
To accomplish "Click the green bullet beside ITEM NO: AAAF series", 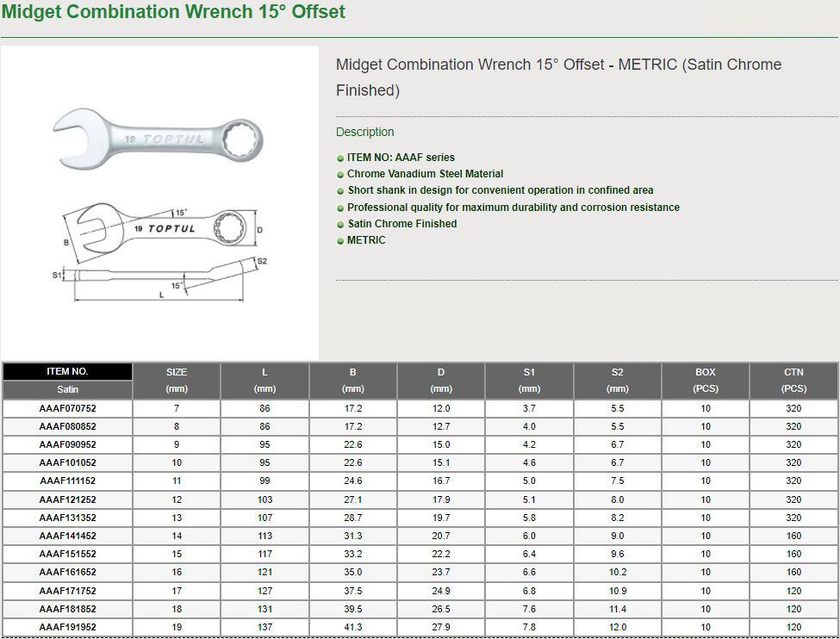I will [x=340, y=158].
